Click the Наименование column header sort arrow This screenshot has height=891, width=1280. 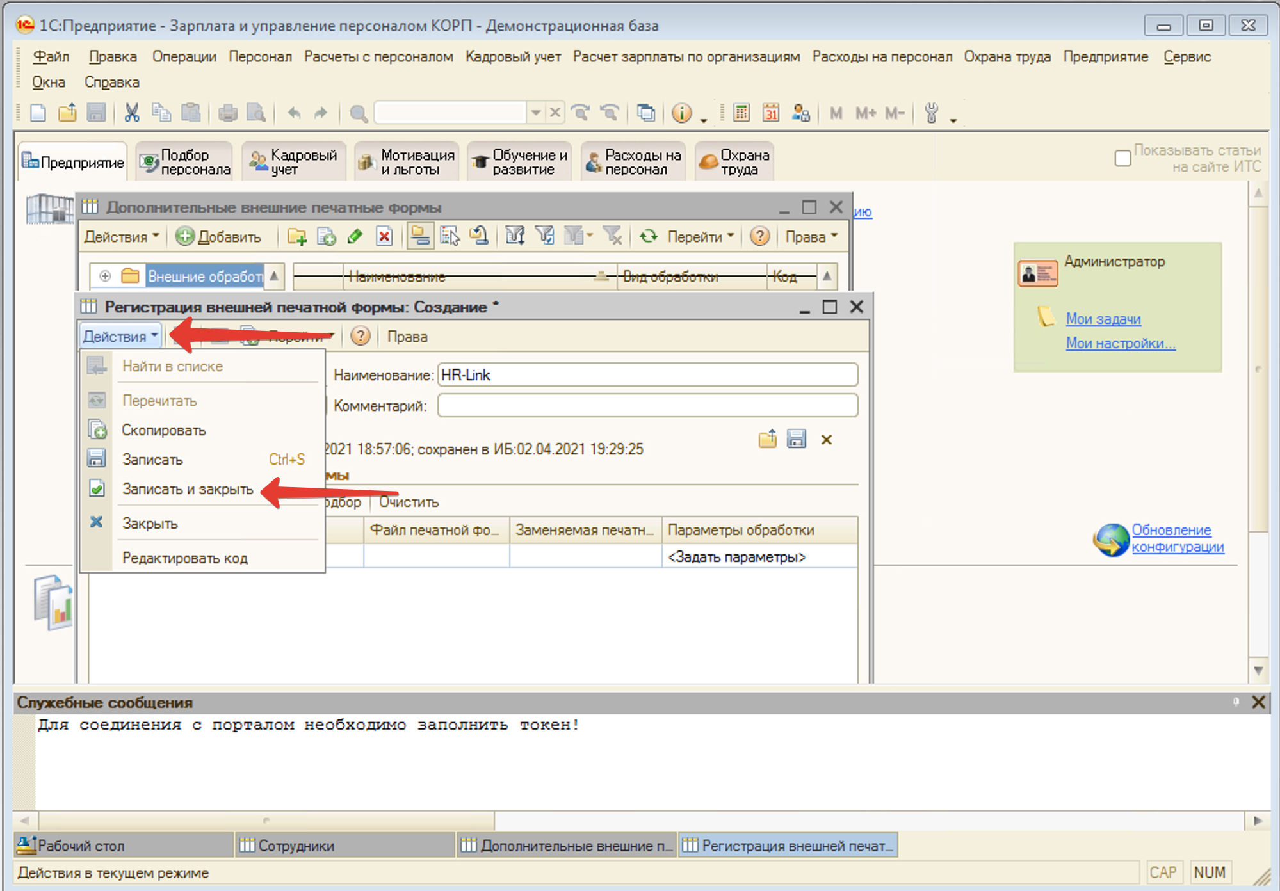[x=601, y=277]
